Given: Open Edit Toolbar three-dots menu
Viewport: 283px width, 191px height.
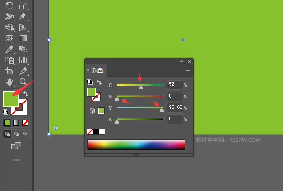Looking at the screenshot, I should click(16, 160).
